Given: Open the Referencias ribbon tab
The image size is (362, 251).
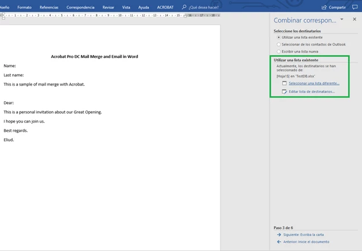Looking at the screenshot, I should point(49,8).
